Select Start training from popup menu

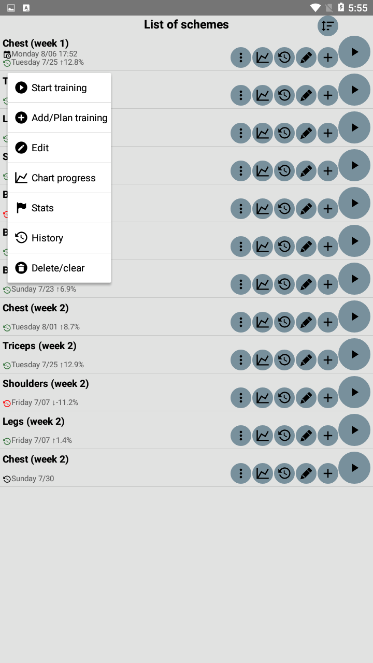pos(59,88)
